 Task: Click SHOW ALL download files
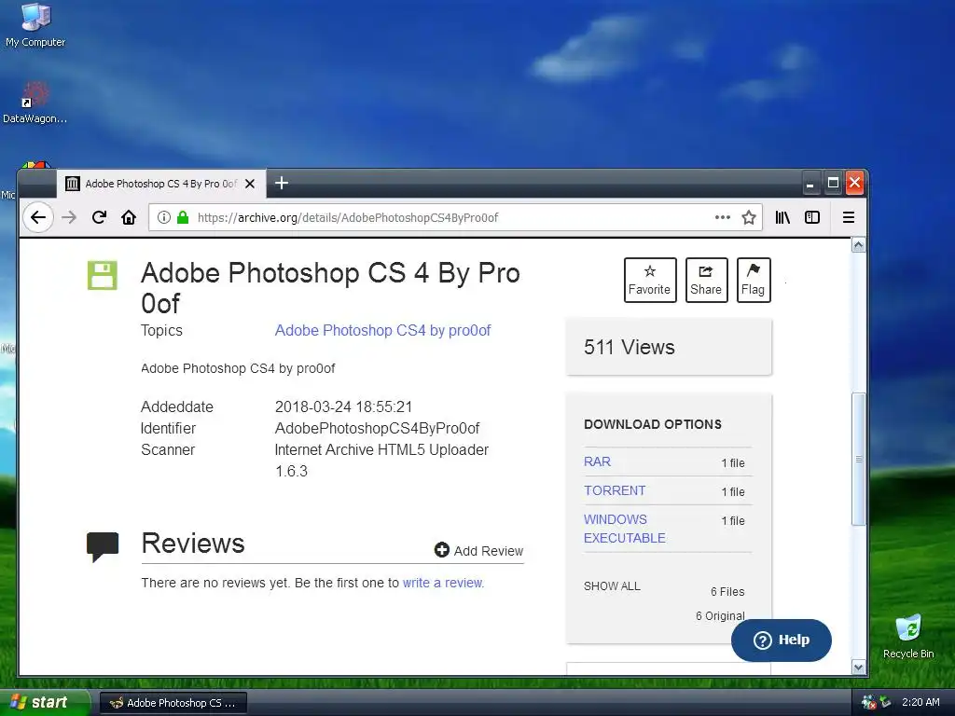[612, 586]
